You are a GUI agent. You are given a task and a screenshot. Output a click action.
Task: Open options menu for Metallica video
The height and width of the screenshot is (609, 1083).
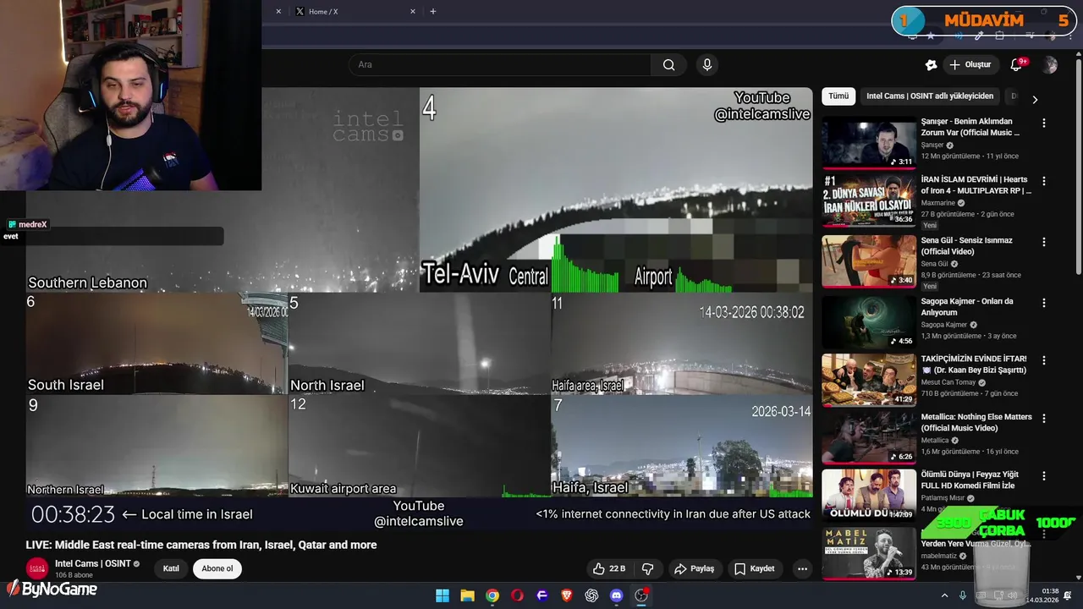coord(1043,419)
